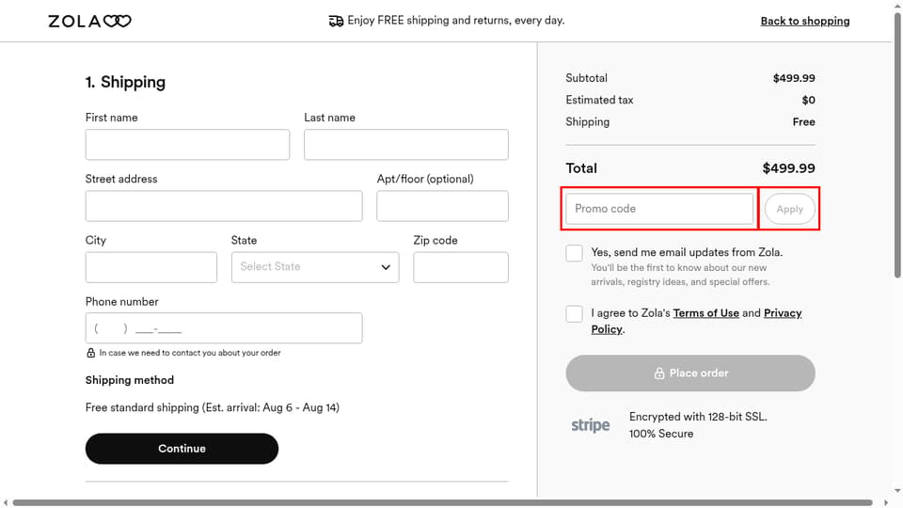Click the scroll right arrow
Image resolution: width=903 pixels, height=508 pixels.
click(x=886, y=502)
